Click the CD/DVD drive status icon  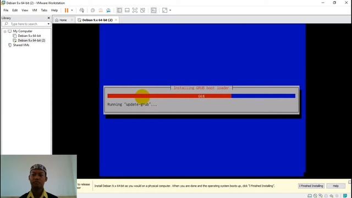(315, 196)
